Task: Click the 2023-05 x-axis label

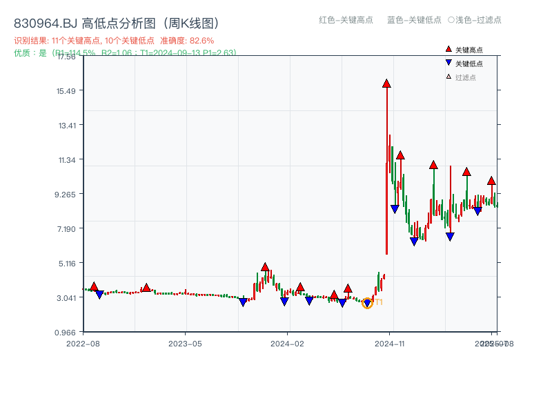Action: click(185, 344)
